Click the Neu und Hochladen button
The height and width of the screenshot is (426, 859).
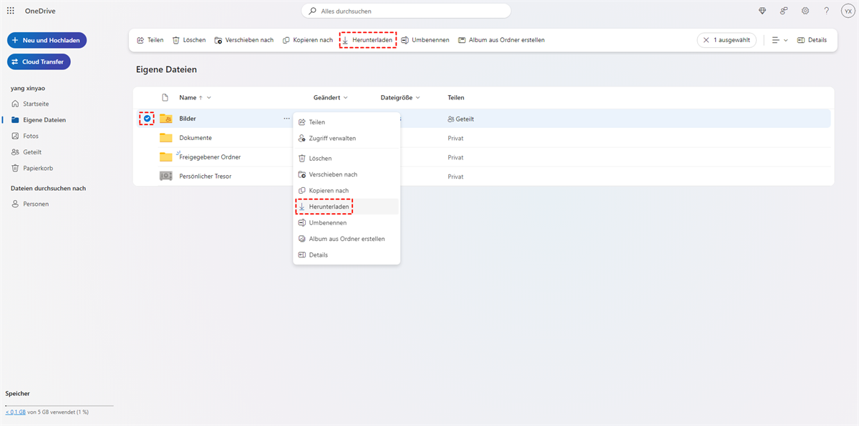point(47,40)
